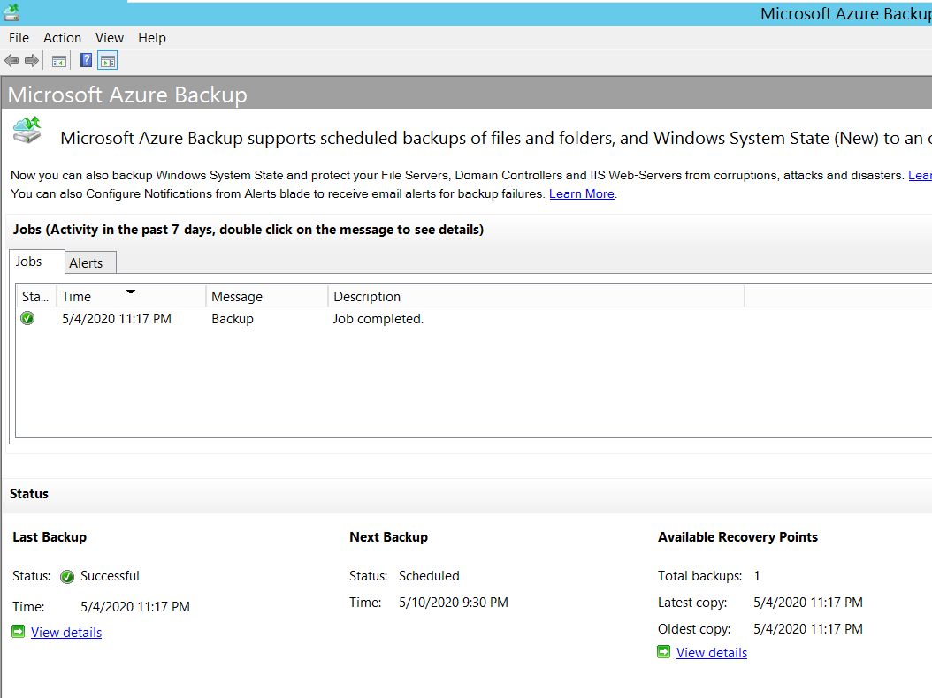Open the Help toolbar icon
This screenshot has height=698, width=932.
click(x=86, y=60)
